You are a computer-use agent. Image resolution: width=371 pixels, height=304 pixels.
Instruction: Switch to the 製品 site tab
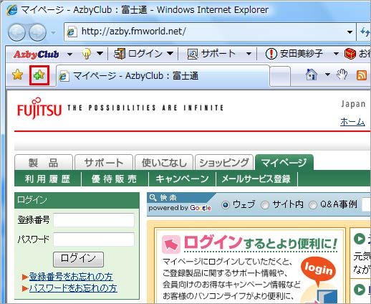44,163
